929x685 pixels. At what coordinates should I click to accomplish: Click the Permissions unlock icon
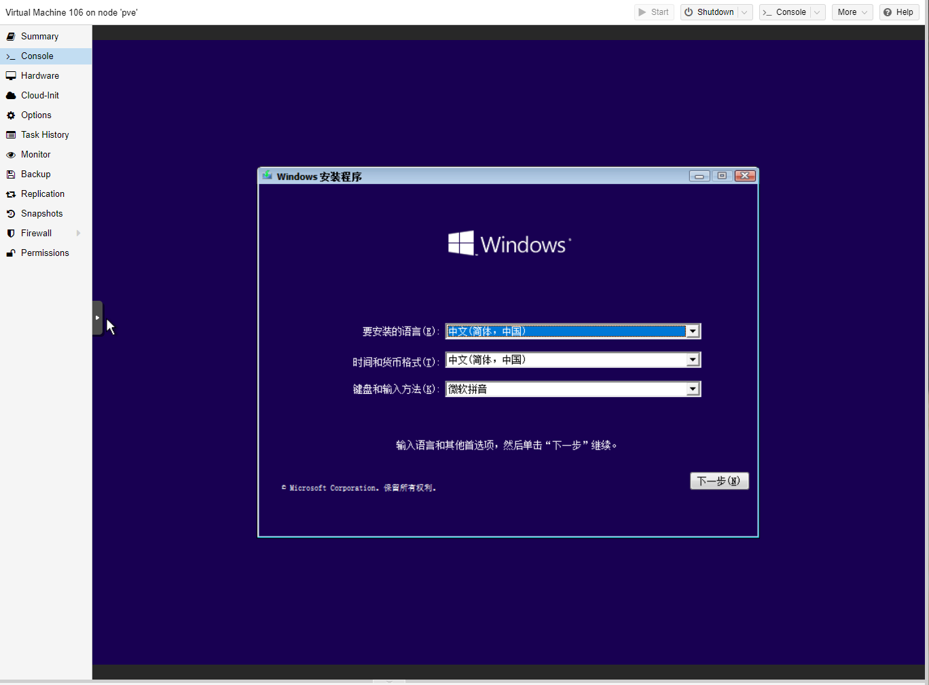tap(11, 253)
